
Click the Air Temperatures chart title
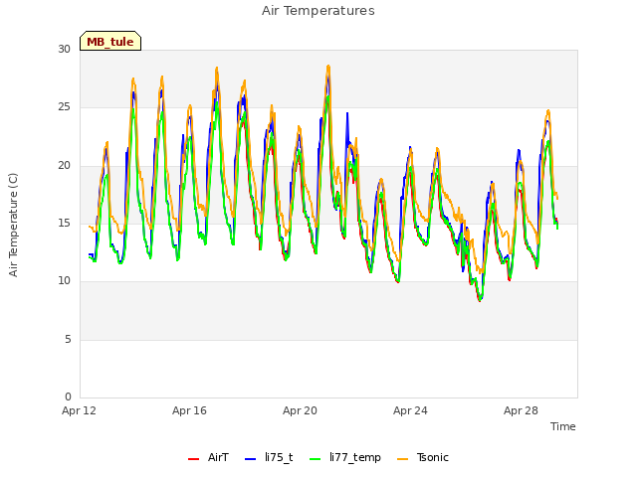318,11
